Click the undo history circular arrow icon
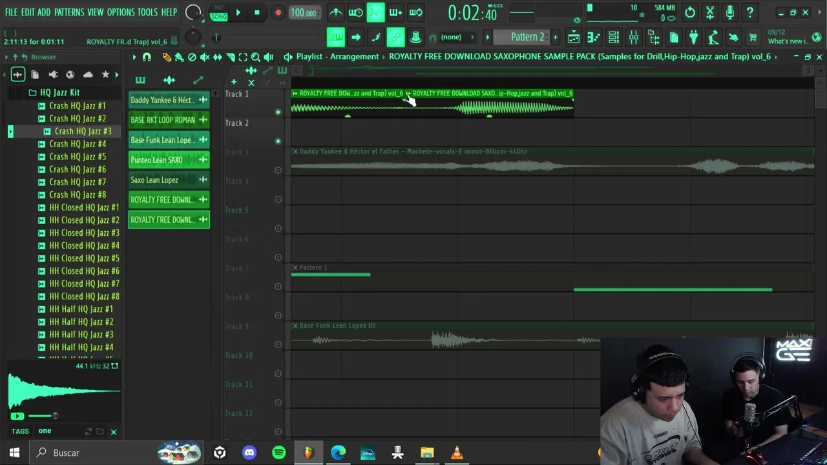 (x=690, y=12)
